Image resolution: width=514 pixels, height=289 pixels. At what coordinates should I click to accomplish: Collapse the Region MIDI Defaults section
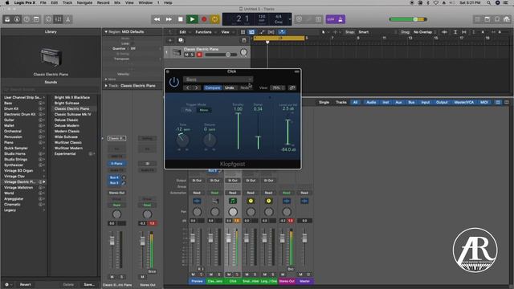(x=106, y=32)
